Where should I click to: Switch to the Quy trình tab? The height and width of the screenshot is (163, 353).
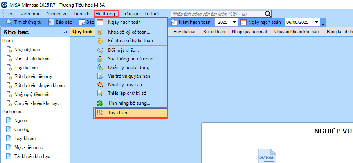coord(83,32)
